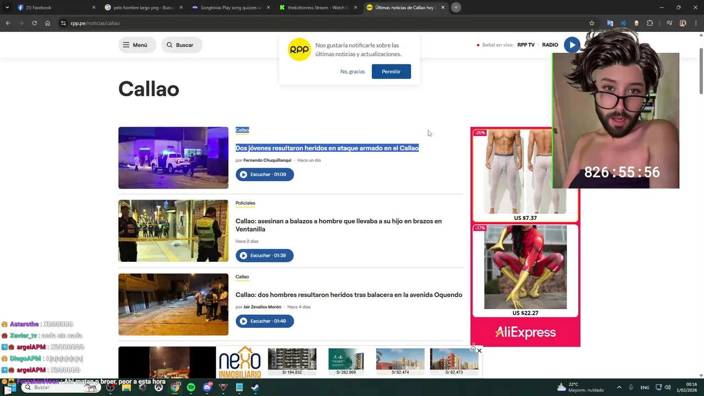The height and width of the screenshot is (396, 704).
Task: Open the Buscar search button
Action: [x=182, y=45]
